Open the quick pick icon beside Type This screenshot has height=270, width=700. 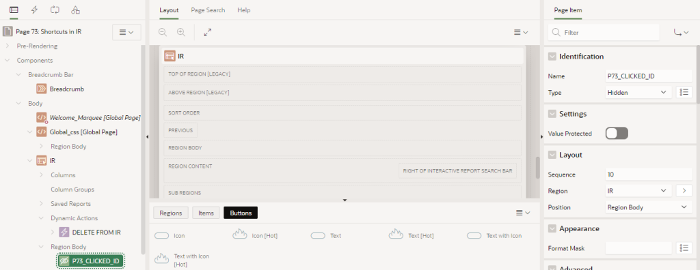click(684, 92)
